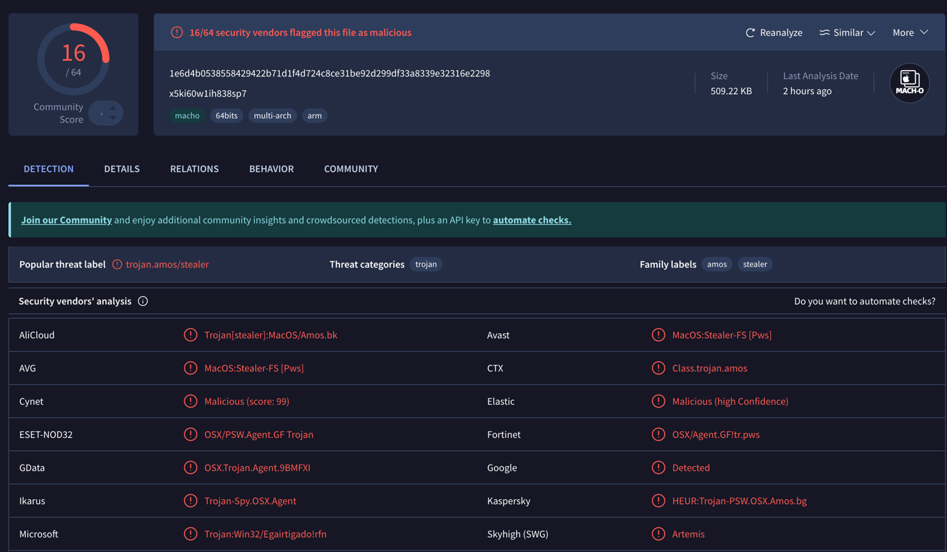Click the Reanalyze button label
The height and width of the screenshot is (552, 947).
click(x=781, y=32)
